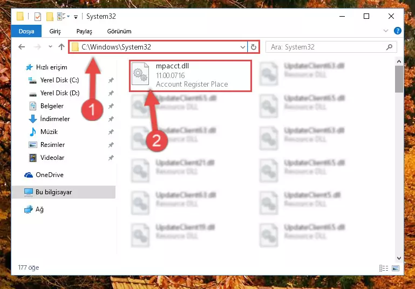Click pin icon next to Müzik
Screen dimensions: 415x289
[x=111, y=132]
